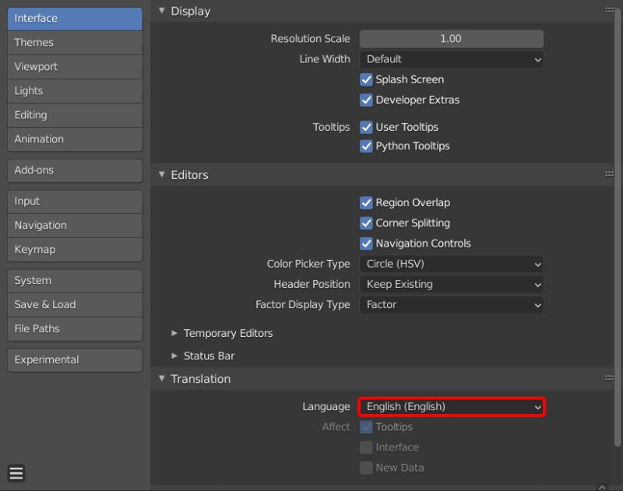623x491 pixels.
Task: Open the Keymap preferences section
Action: click(74, 250)
